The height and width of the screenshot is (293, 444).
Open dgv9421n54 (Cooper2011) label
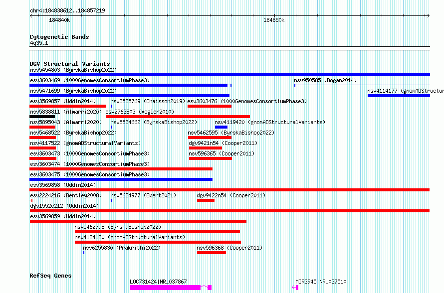[223, 143]
